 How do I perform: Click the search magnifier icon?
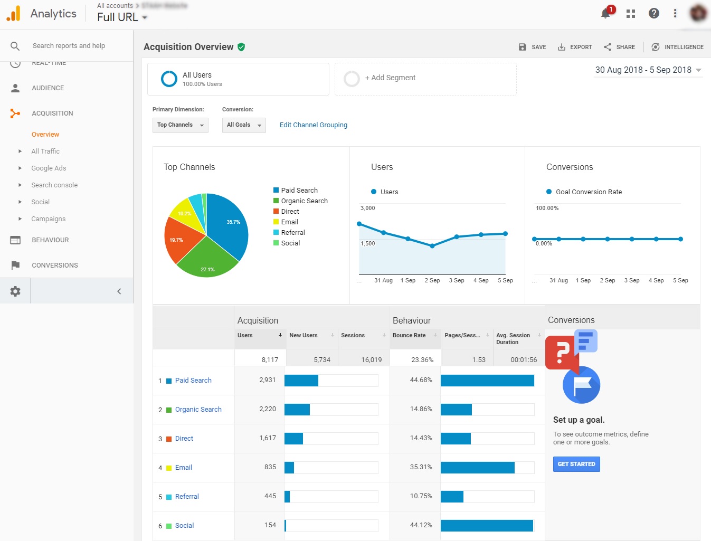[15, 46]
